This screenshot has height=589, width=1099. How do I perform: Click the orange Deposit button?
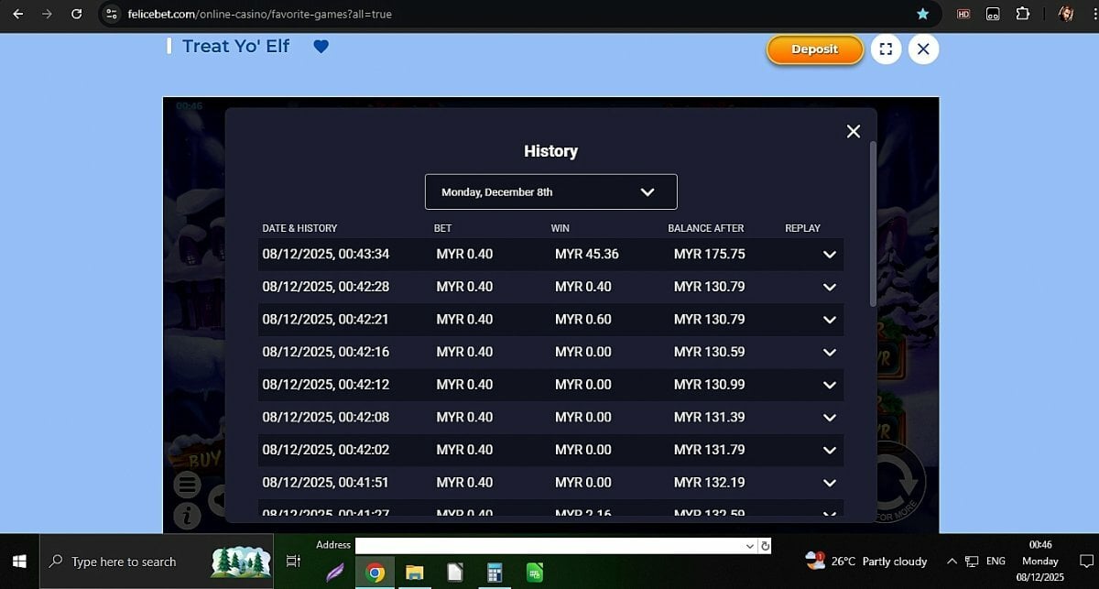(x=814, y=49)
